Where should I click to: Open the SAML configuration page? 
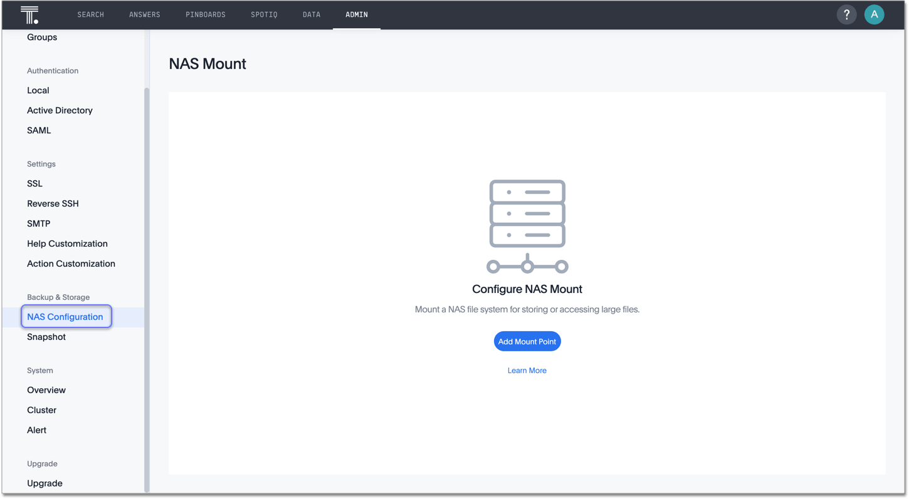click(39, 130)
